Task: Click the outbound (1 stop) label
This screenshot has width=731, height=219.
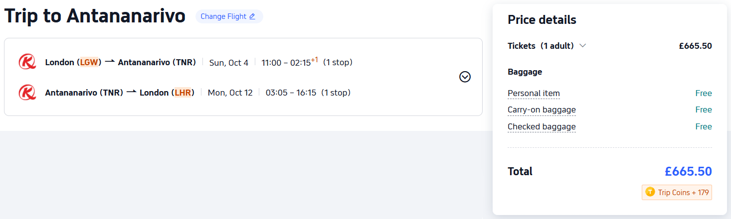Action: [x=338, y=62]
